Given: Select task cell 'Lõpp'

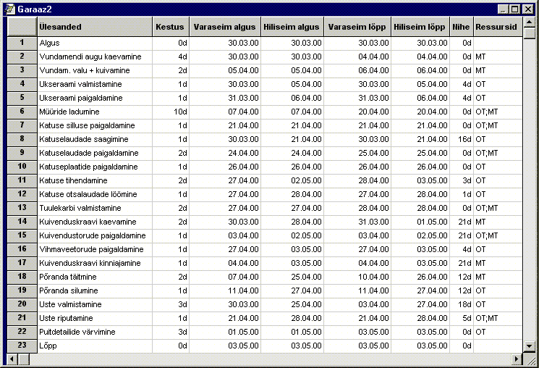Looking at the screenshot, I should (x=95, y=346).
